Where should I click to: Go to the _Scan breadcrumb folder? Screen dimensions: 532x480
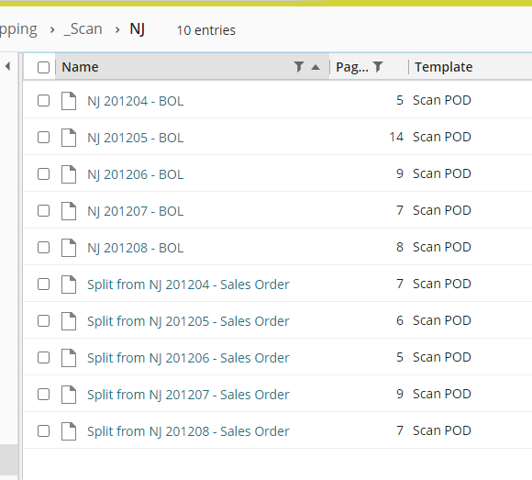[83, 29]
